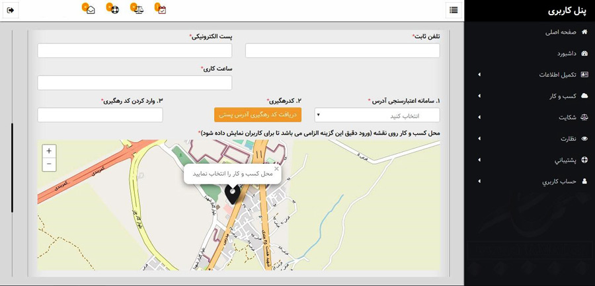Image resolution: width=595 pixels, height=286 pixels.
Task: Click the ساعت کاری input field
Action: point(135,83)
